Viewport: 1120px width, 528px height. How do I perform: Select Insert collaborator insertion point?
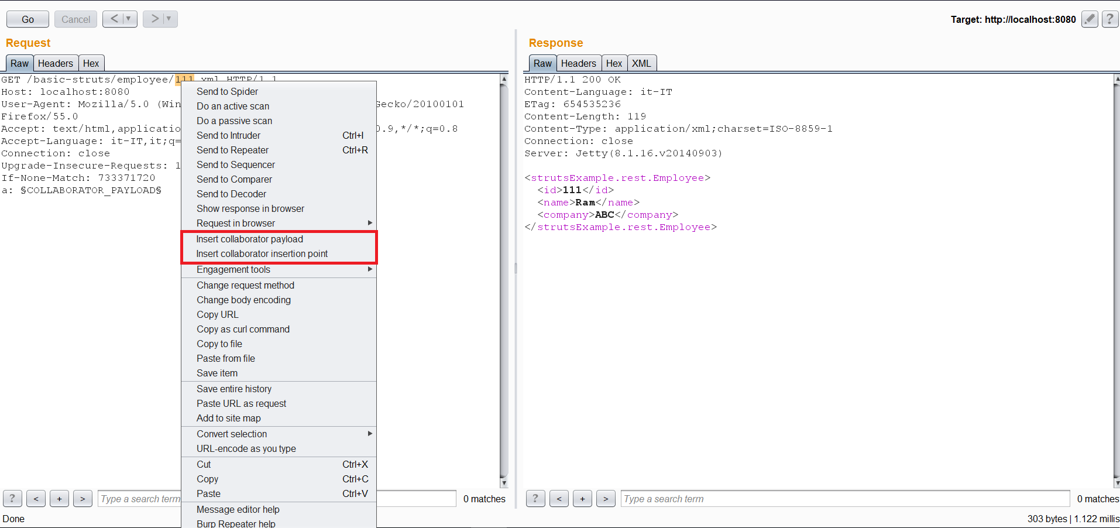click(279, 253)
